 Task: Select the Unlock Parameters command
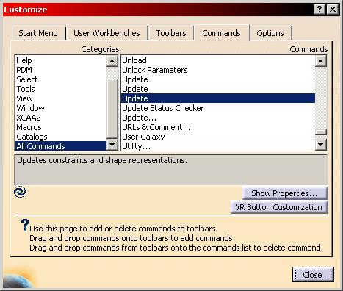[218, 70]
